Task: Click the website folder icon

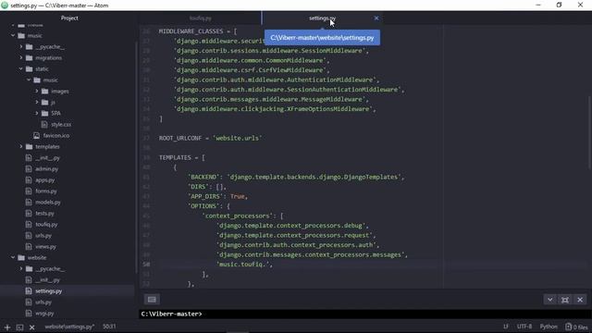Action: (x=21, y=257)
